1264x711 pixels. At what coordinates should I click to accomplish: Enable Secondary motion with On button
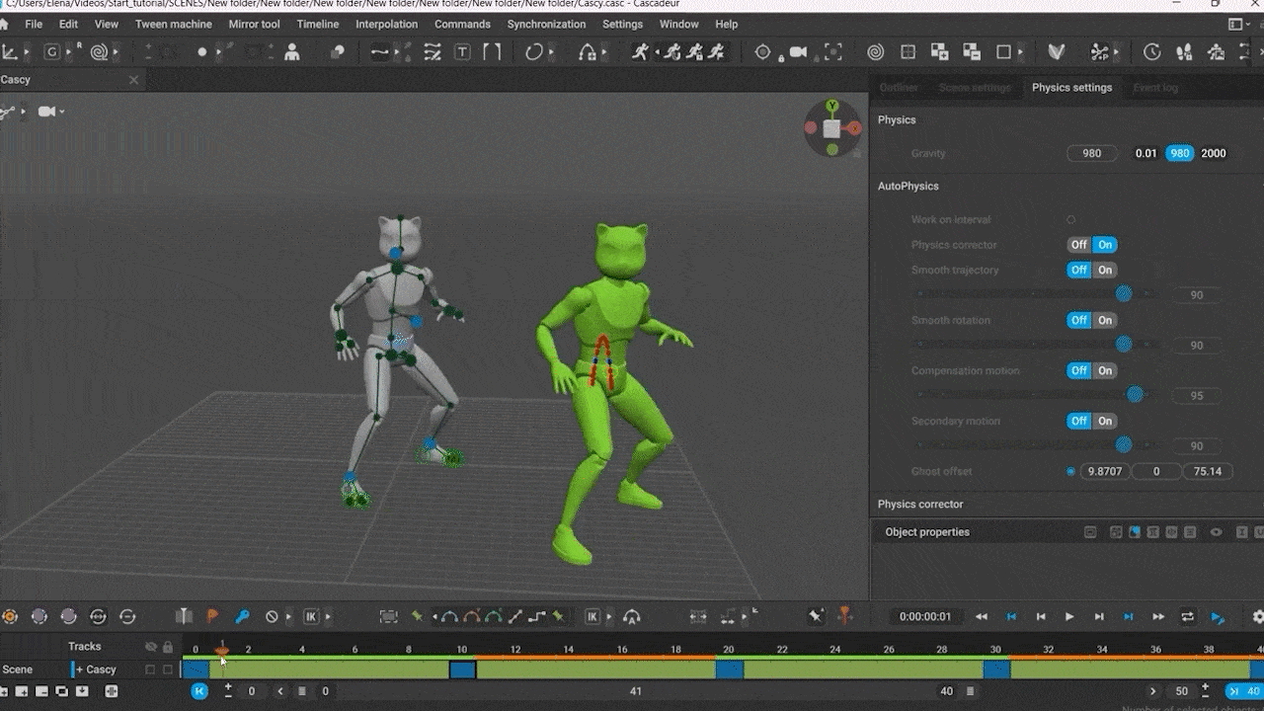coord(1105,421)
